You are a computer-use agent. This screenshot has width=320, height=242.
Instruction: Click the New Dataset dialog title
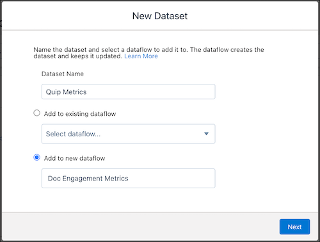click(x=160, y=16)
